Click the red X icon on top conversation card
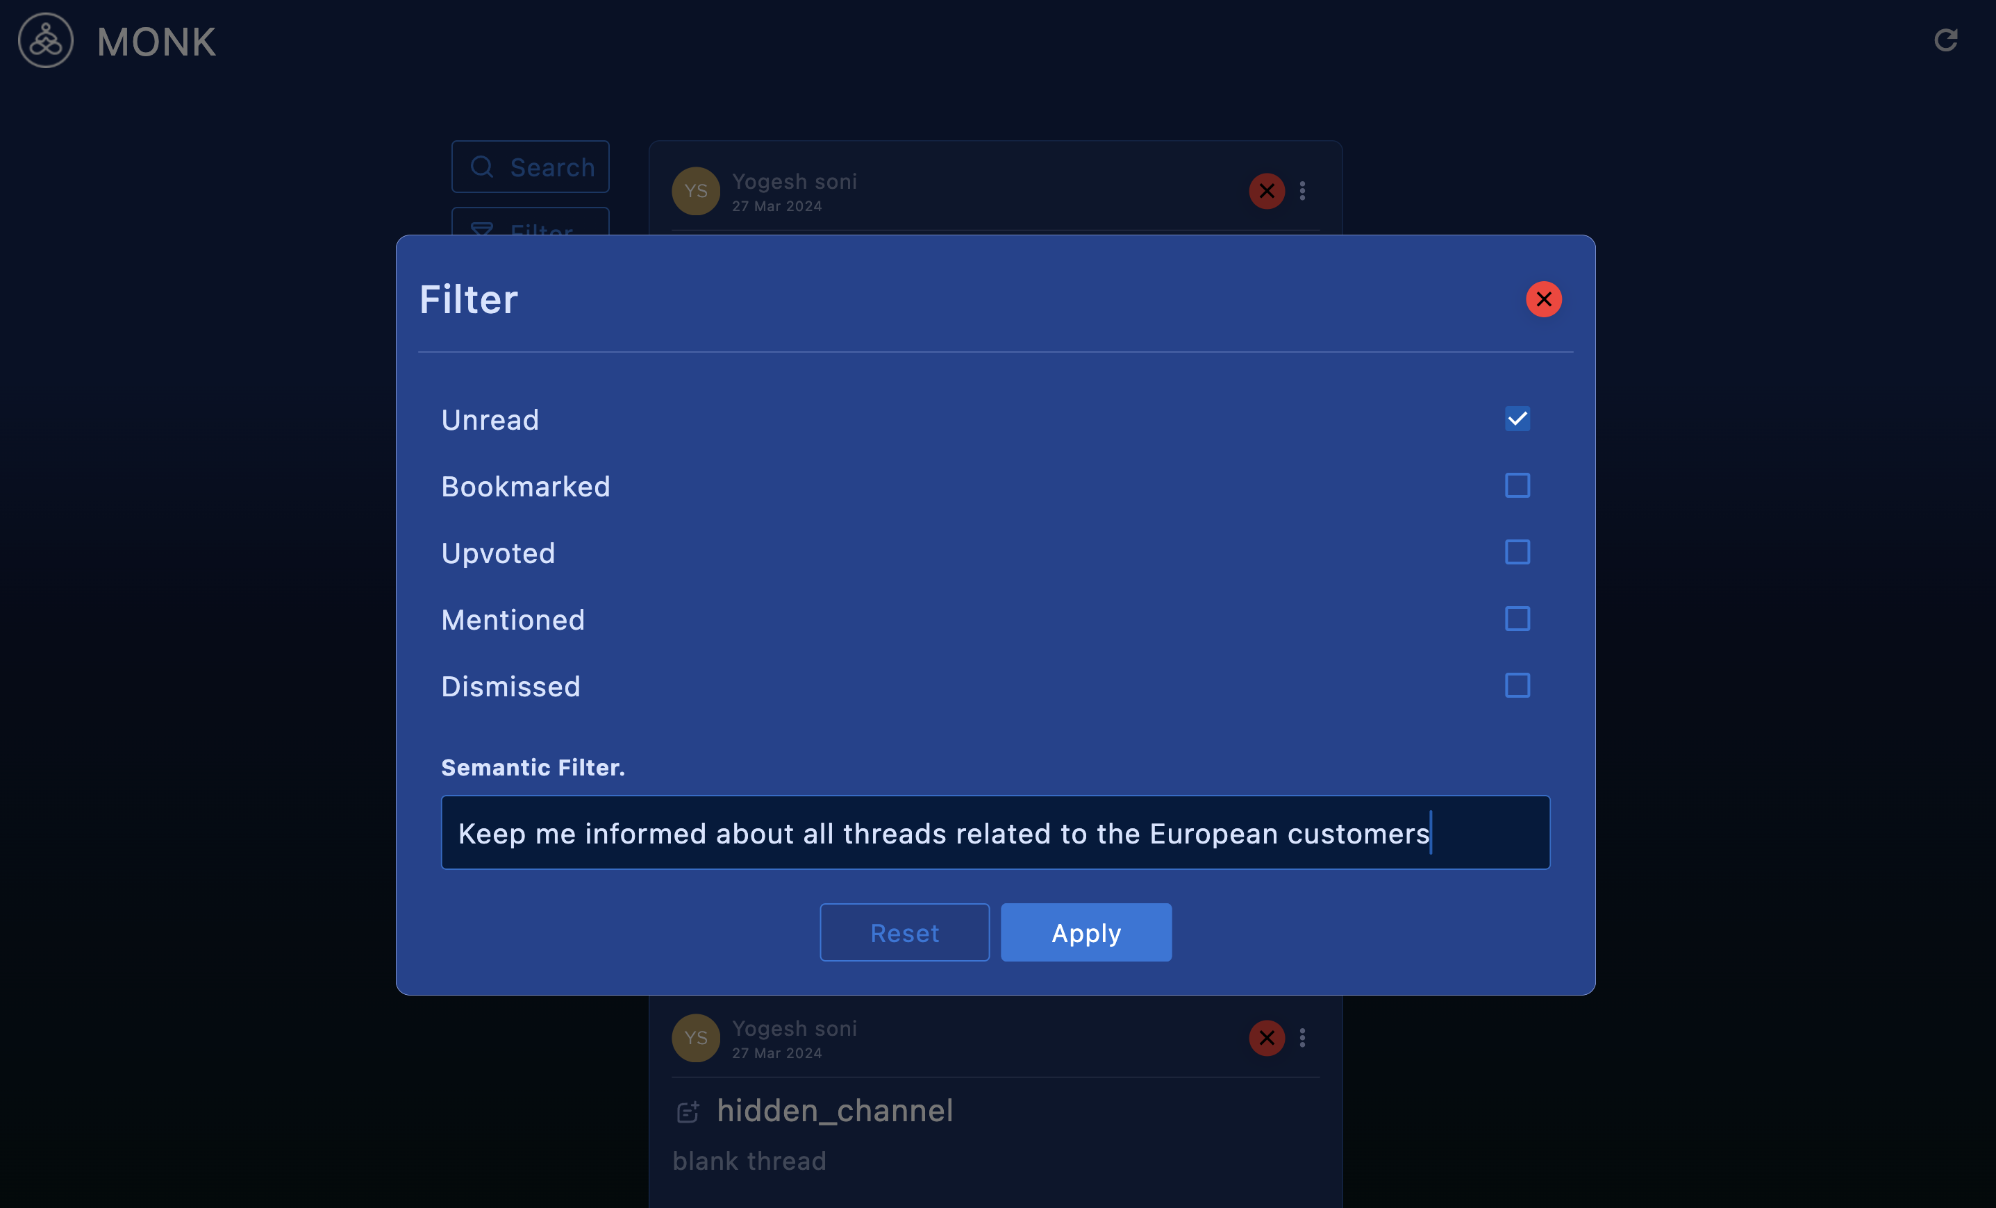The width and height of the screenshot is (1996, 1208). pos(1266,190)
